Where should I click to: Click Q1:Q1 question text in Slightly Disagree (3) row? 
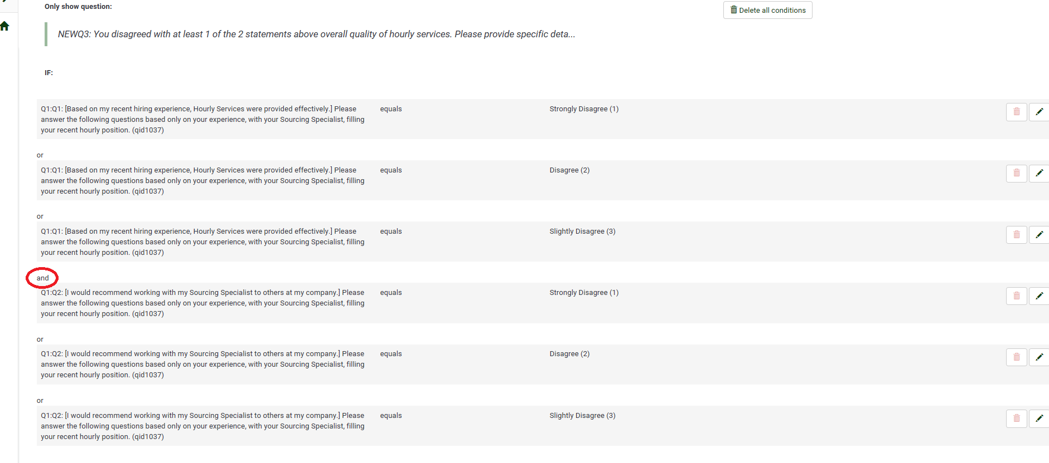[203, 242]
